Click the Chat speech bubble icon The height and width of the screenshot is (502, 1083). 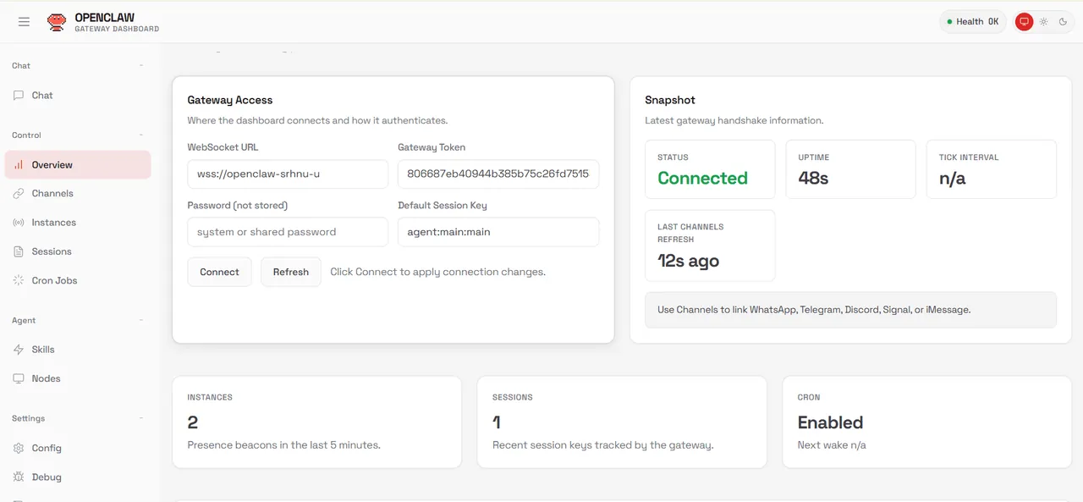click(x=19, y=96)
